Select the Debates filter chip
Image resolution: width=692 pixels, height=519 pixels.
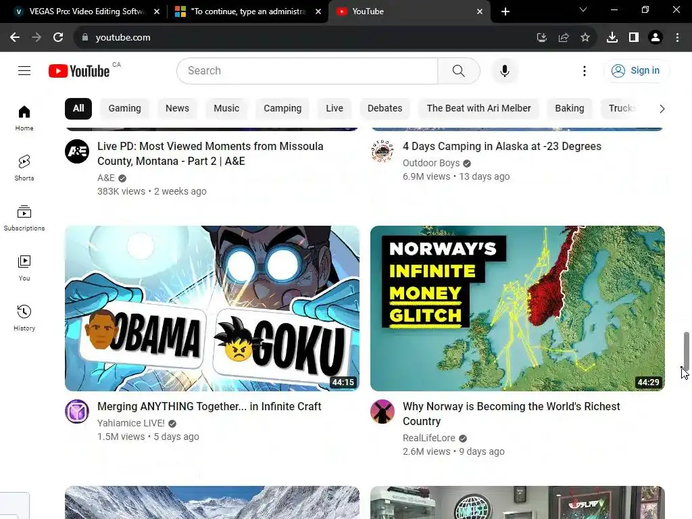coord(385,109)
